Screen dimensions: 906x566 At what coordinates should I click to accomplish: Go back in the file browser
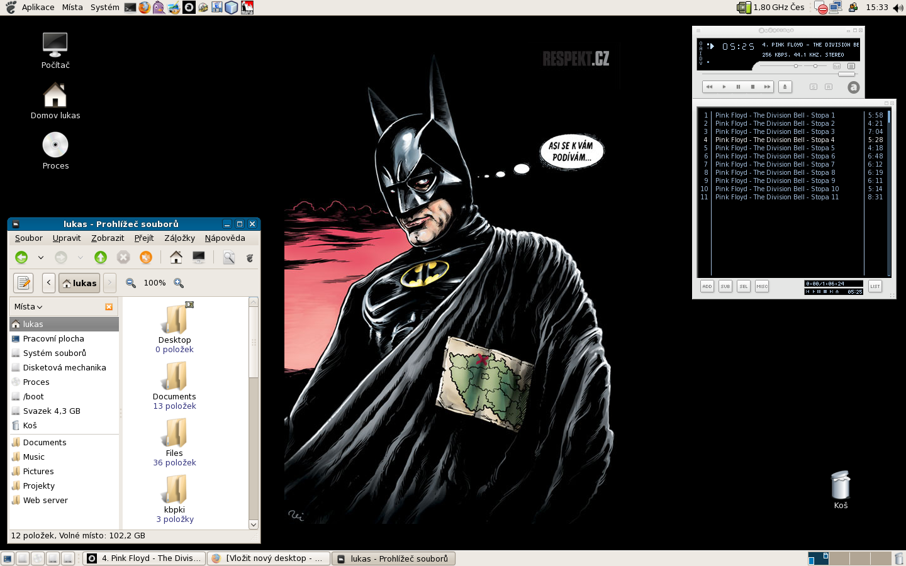click(x=21, y=257)
